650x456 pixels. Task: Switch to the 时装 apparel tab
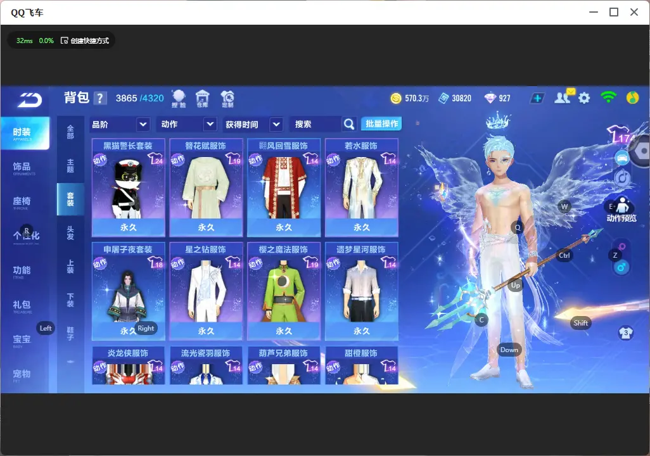tap(25, 133)
